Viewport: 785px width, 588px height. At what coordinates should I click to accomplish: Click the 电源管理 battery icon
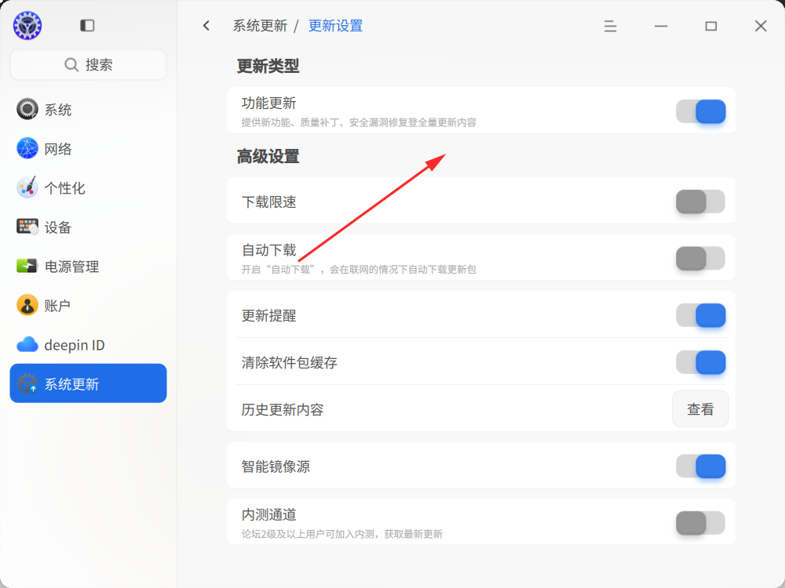(x=27, y=266)
